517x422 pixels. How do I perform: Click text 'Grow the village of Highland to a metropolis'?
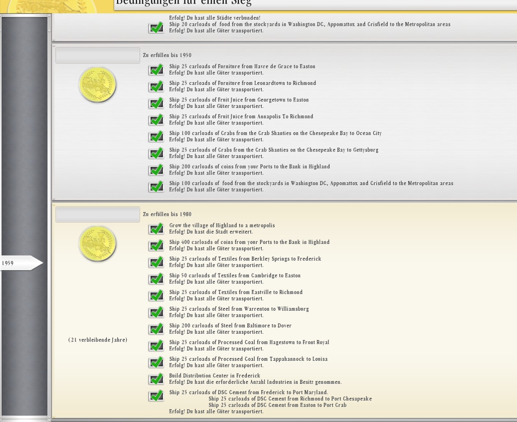click(222, 225)
